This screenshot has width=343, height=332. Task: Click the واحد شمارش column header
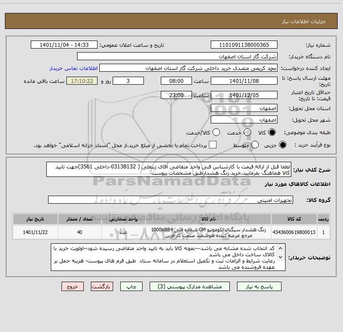point(123,219)
